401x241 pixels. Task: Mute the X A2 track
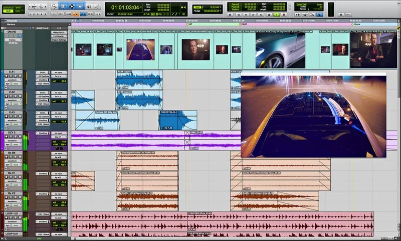tap(20, 96)
